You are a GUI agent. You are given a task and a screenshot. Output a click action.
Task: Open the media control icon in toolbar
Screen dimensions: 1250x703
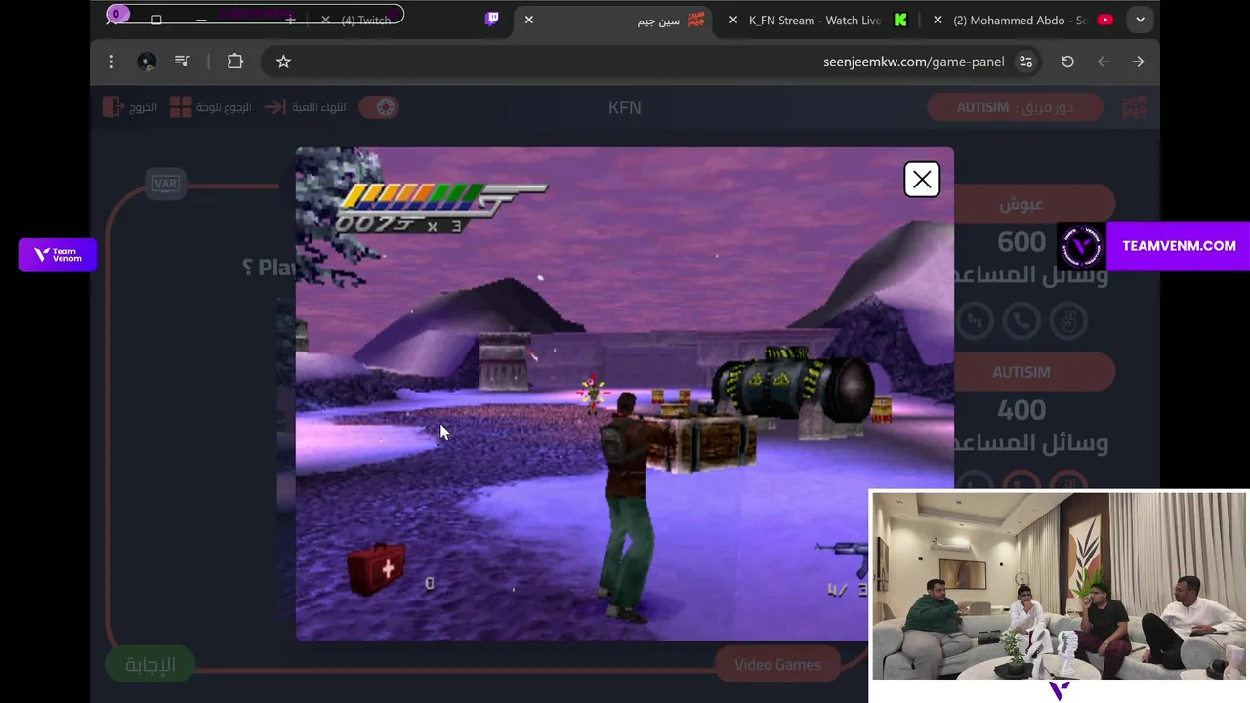click(182, 62)
